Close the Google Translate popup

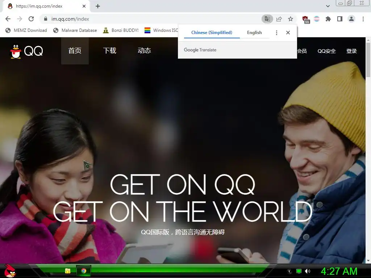tap(288, 33)
